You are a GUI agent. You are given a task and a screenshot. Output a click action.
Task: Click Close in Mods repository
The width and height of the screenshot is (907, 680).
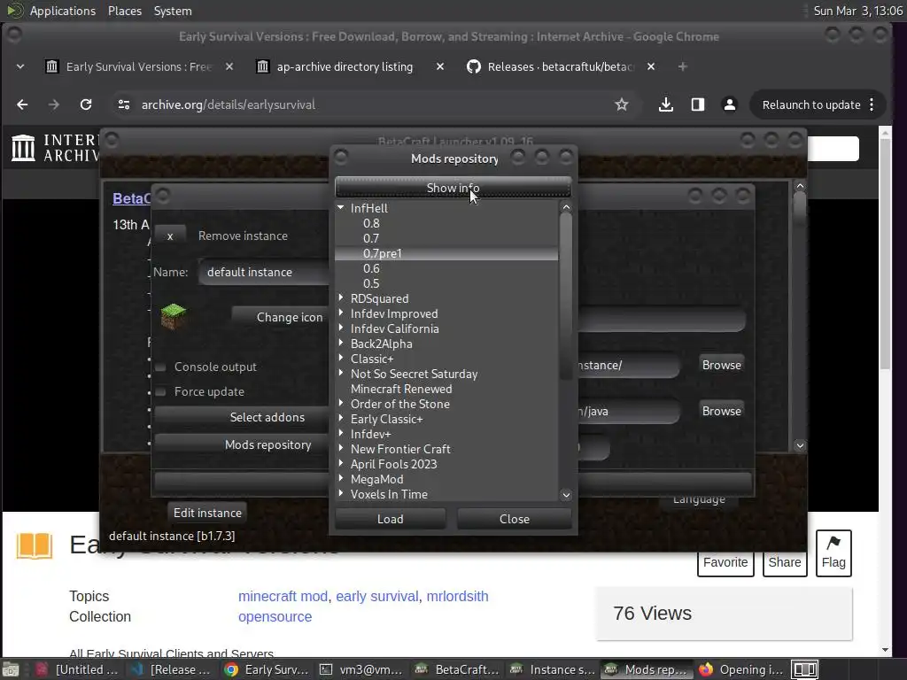(x=515, y=519)
